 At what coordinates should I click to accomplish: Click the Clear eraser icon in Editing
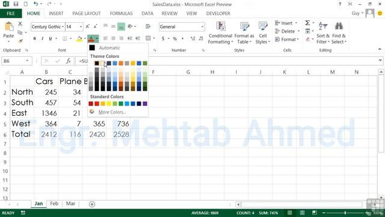pyautogui.click(x=307, y=39)
